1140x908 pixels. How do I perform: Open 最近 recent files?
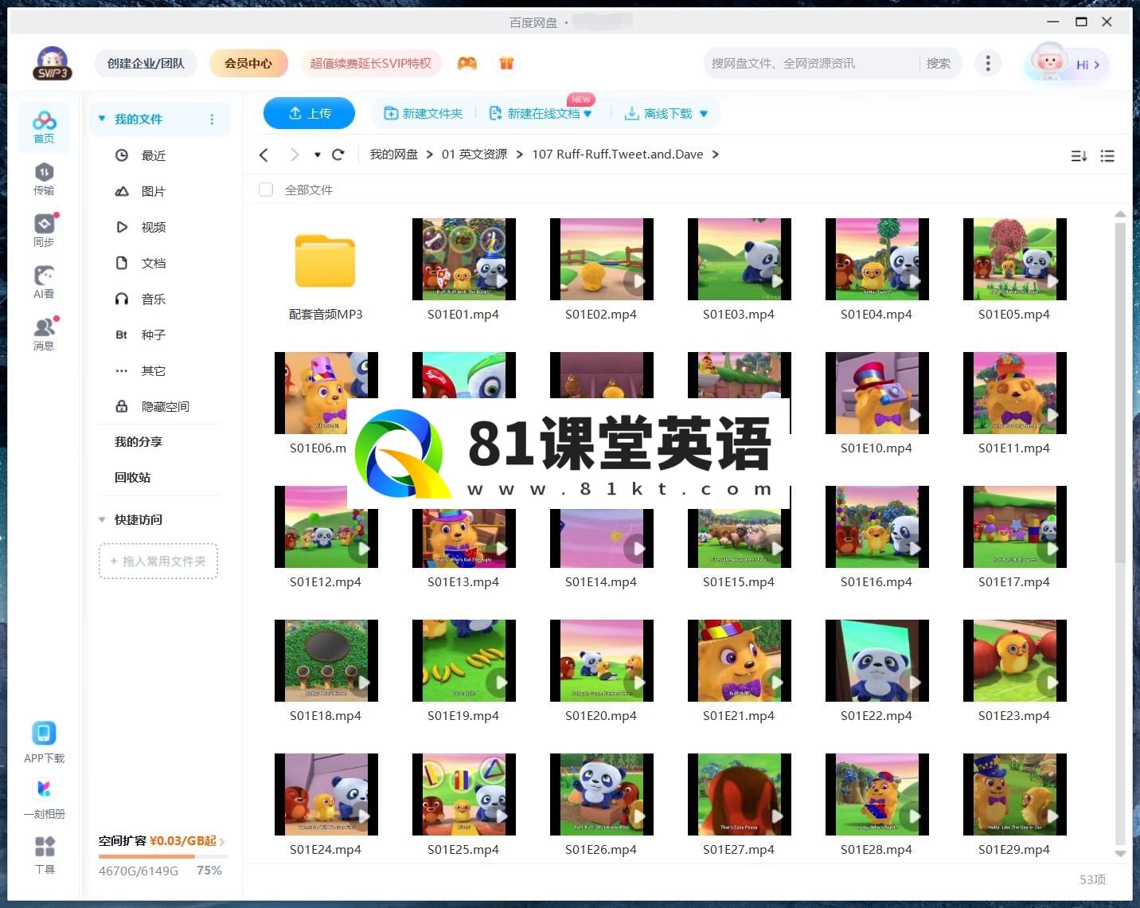pyautogui.click(x=154, y=155)
